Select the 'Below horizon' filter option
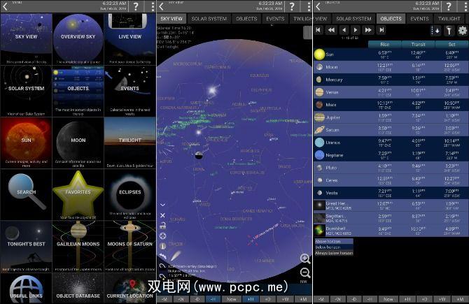The image size is (469, 304). click(333, 247)
